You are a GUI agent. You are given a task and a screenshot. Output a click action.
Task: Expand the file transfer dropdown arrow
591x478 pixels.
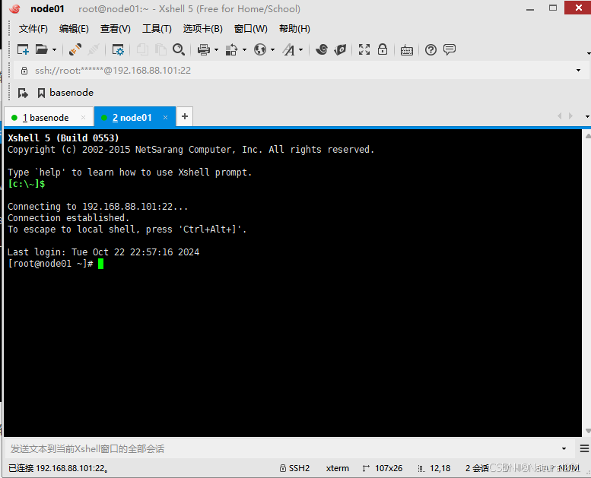click(245, 49)
